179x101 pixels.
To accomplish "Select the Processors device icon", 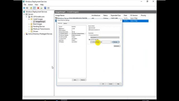I will click(x=60, y=30).
